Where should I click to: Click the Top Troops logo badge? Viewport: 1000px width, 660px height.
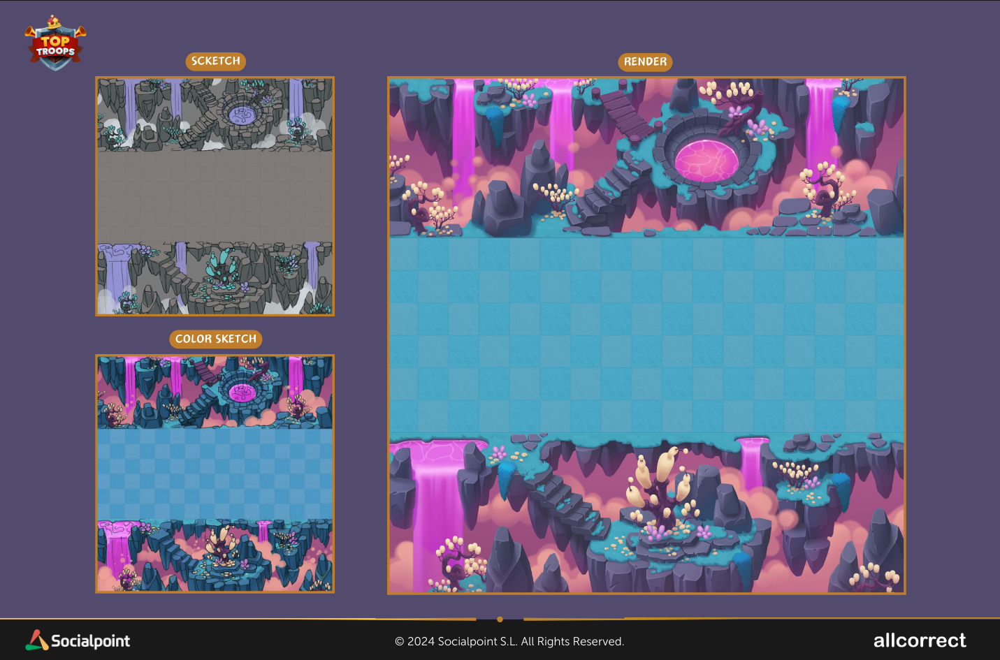point(55,43)
